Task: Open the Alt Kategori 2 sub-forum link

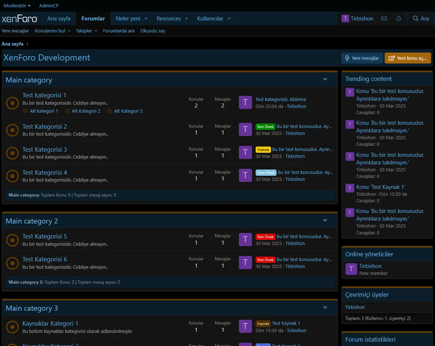Action: point(86,111)
